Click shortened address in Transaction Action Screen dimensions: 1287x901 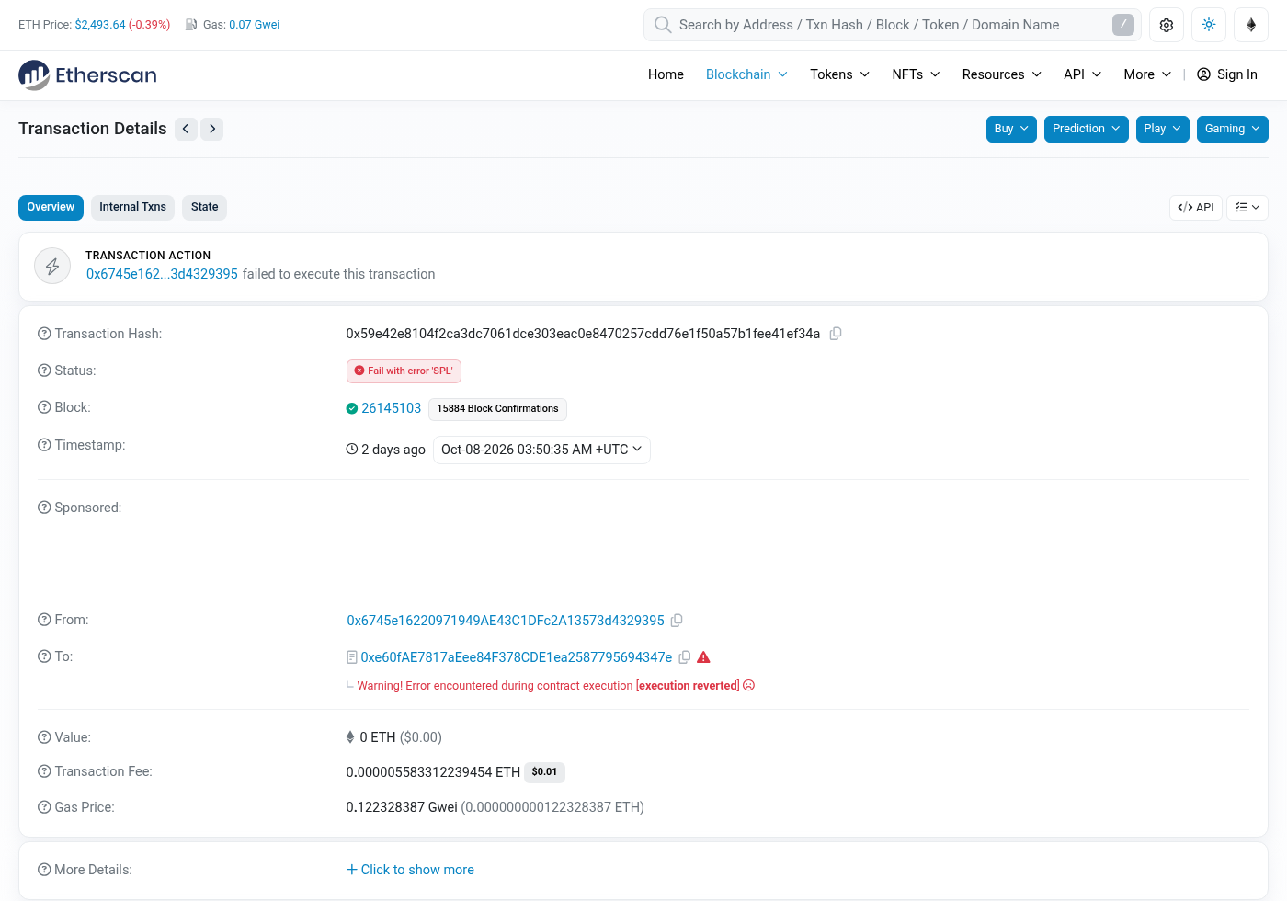click(x=162, y=274)
